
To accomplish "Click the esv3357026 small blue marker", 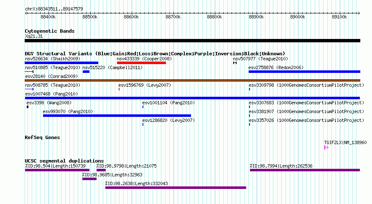I will point(250,124).
